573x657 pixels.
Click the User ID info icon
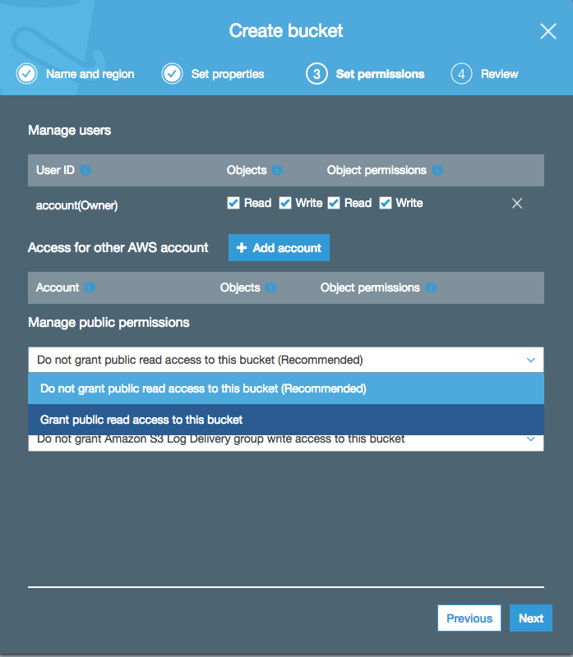pyautogui.click(x=85, y=170)
